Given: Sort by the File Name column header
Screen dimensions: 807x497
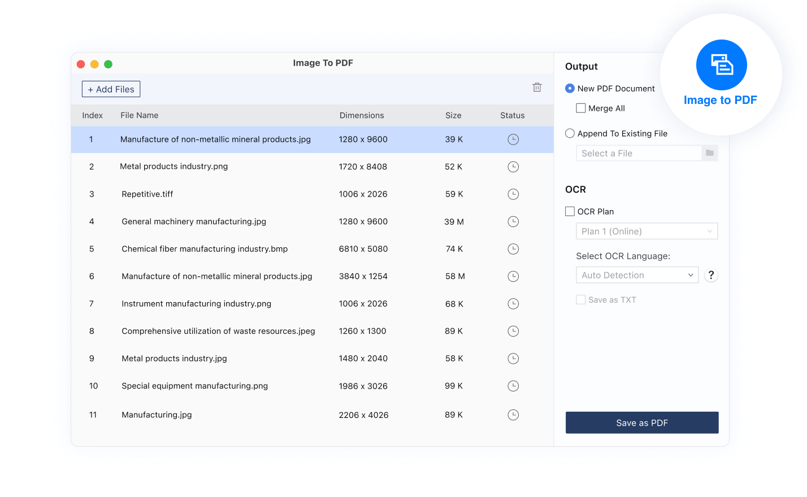Looking at the screenshot, I should coord(139,115).
